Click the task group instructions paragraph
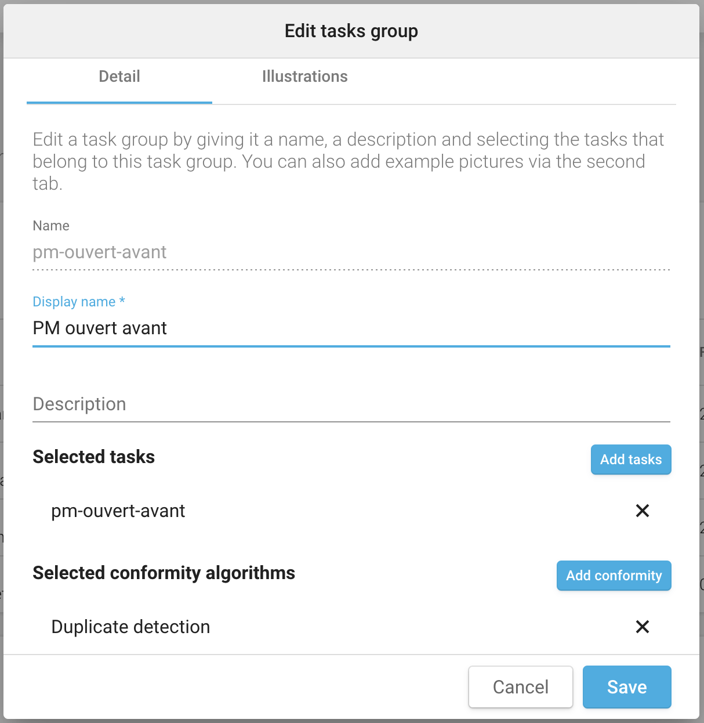The width and height of the screenshot is (704, 723). pyautogui.click(x=348, y=161)
